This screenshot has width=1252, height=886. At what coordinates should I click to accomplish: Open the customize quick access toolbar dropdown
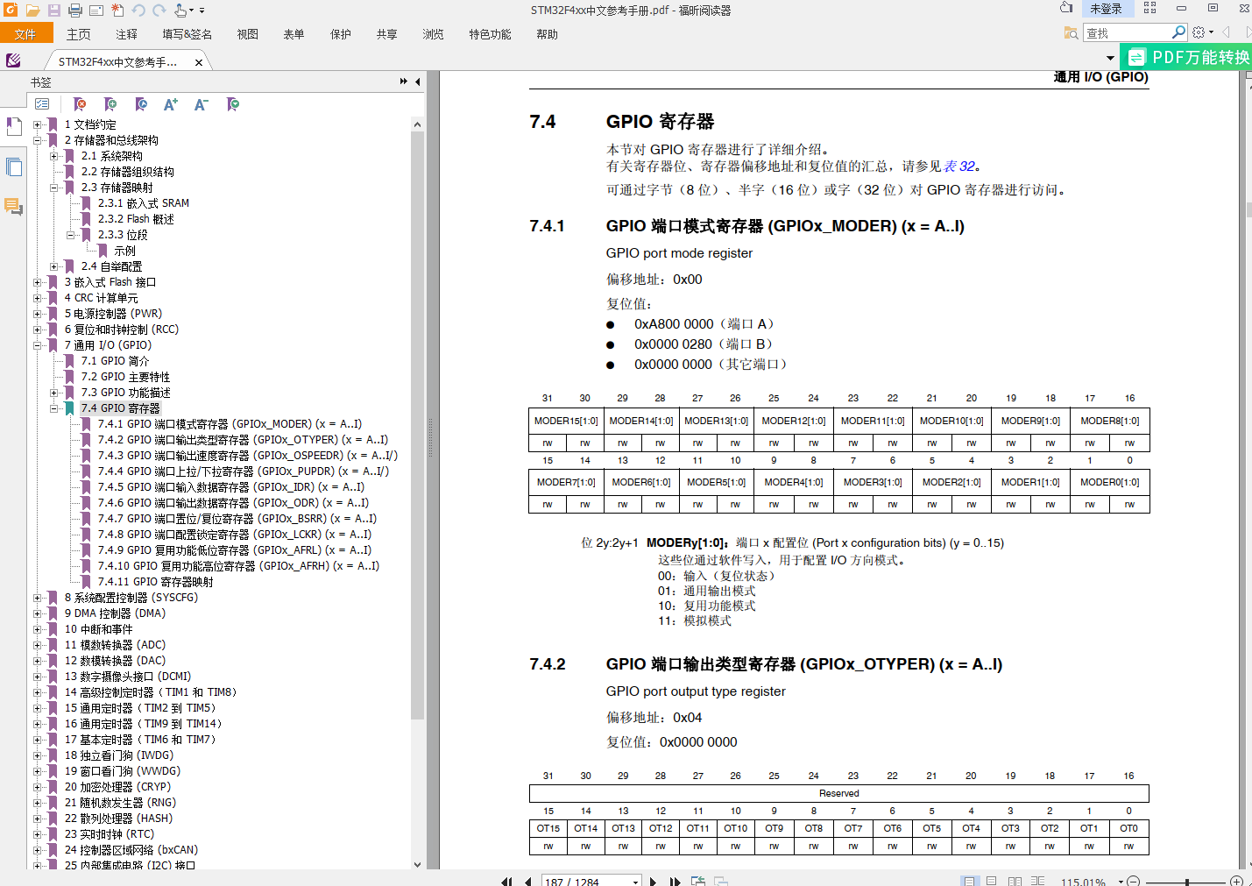[202, 11]
